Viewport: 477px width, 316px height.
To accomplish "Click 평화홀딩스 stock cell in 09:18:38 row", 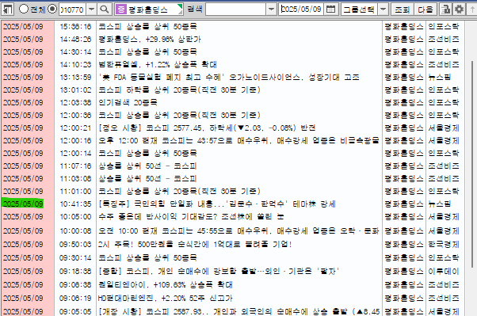I will [404, 272].
